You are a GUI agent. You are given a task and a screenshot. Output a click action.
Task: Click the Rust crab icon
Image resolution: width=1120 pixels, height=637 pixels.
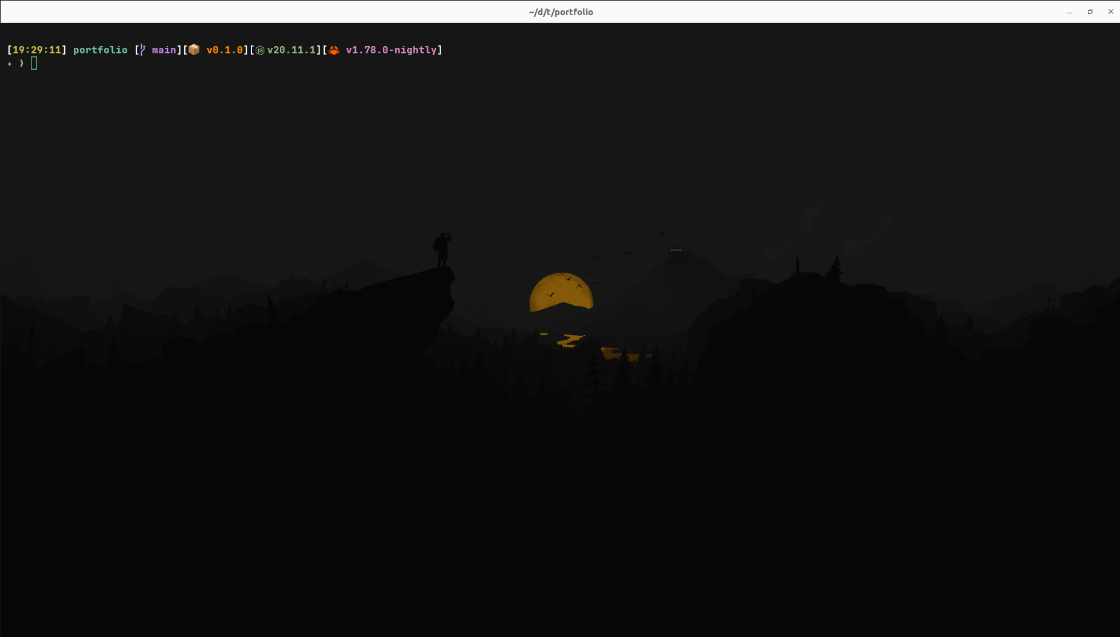coord(334,50)
